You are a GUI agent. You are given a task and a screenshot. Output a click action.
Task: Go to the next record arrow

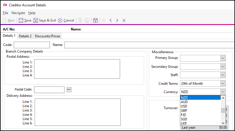(117, 20)
